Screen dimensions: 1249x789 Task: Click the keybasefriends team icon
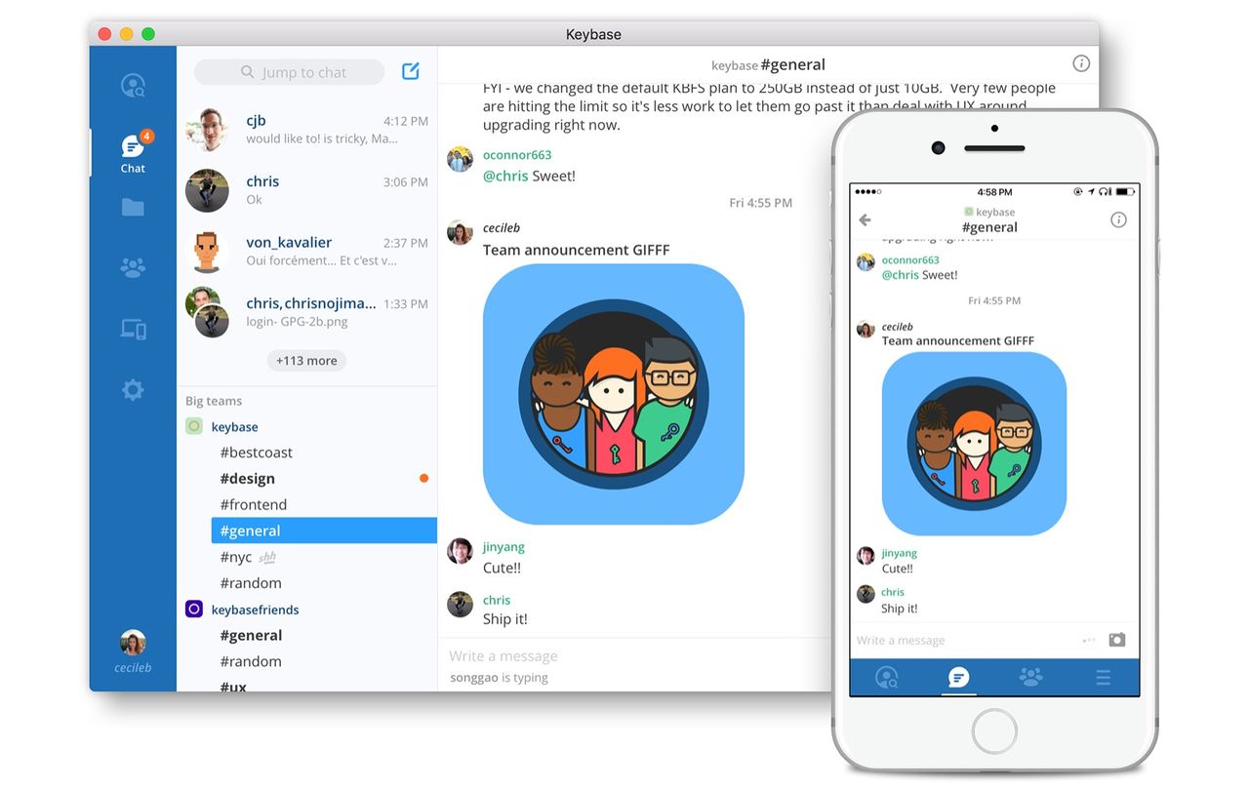coord(194,609)
